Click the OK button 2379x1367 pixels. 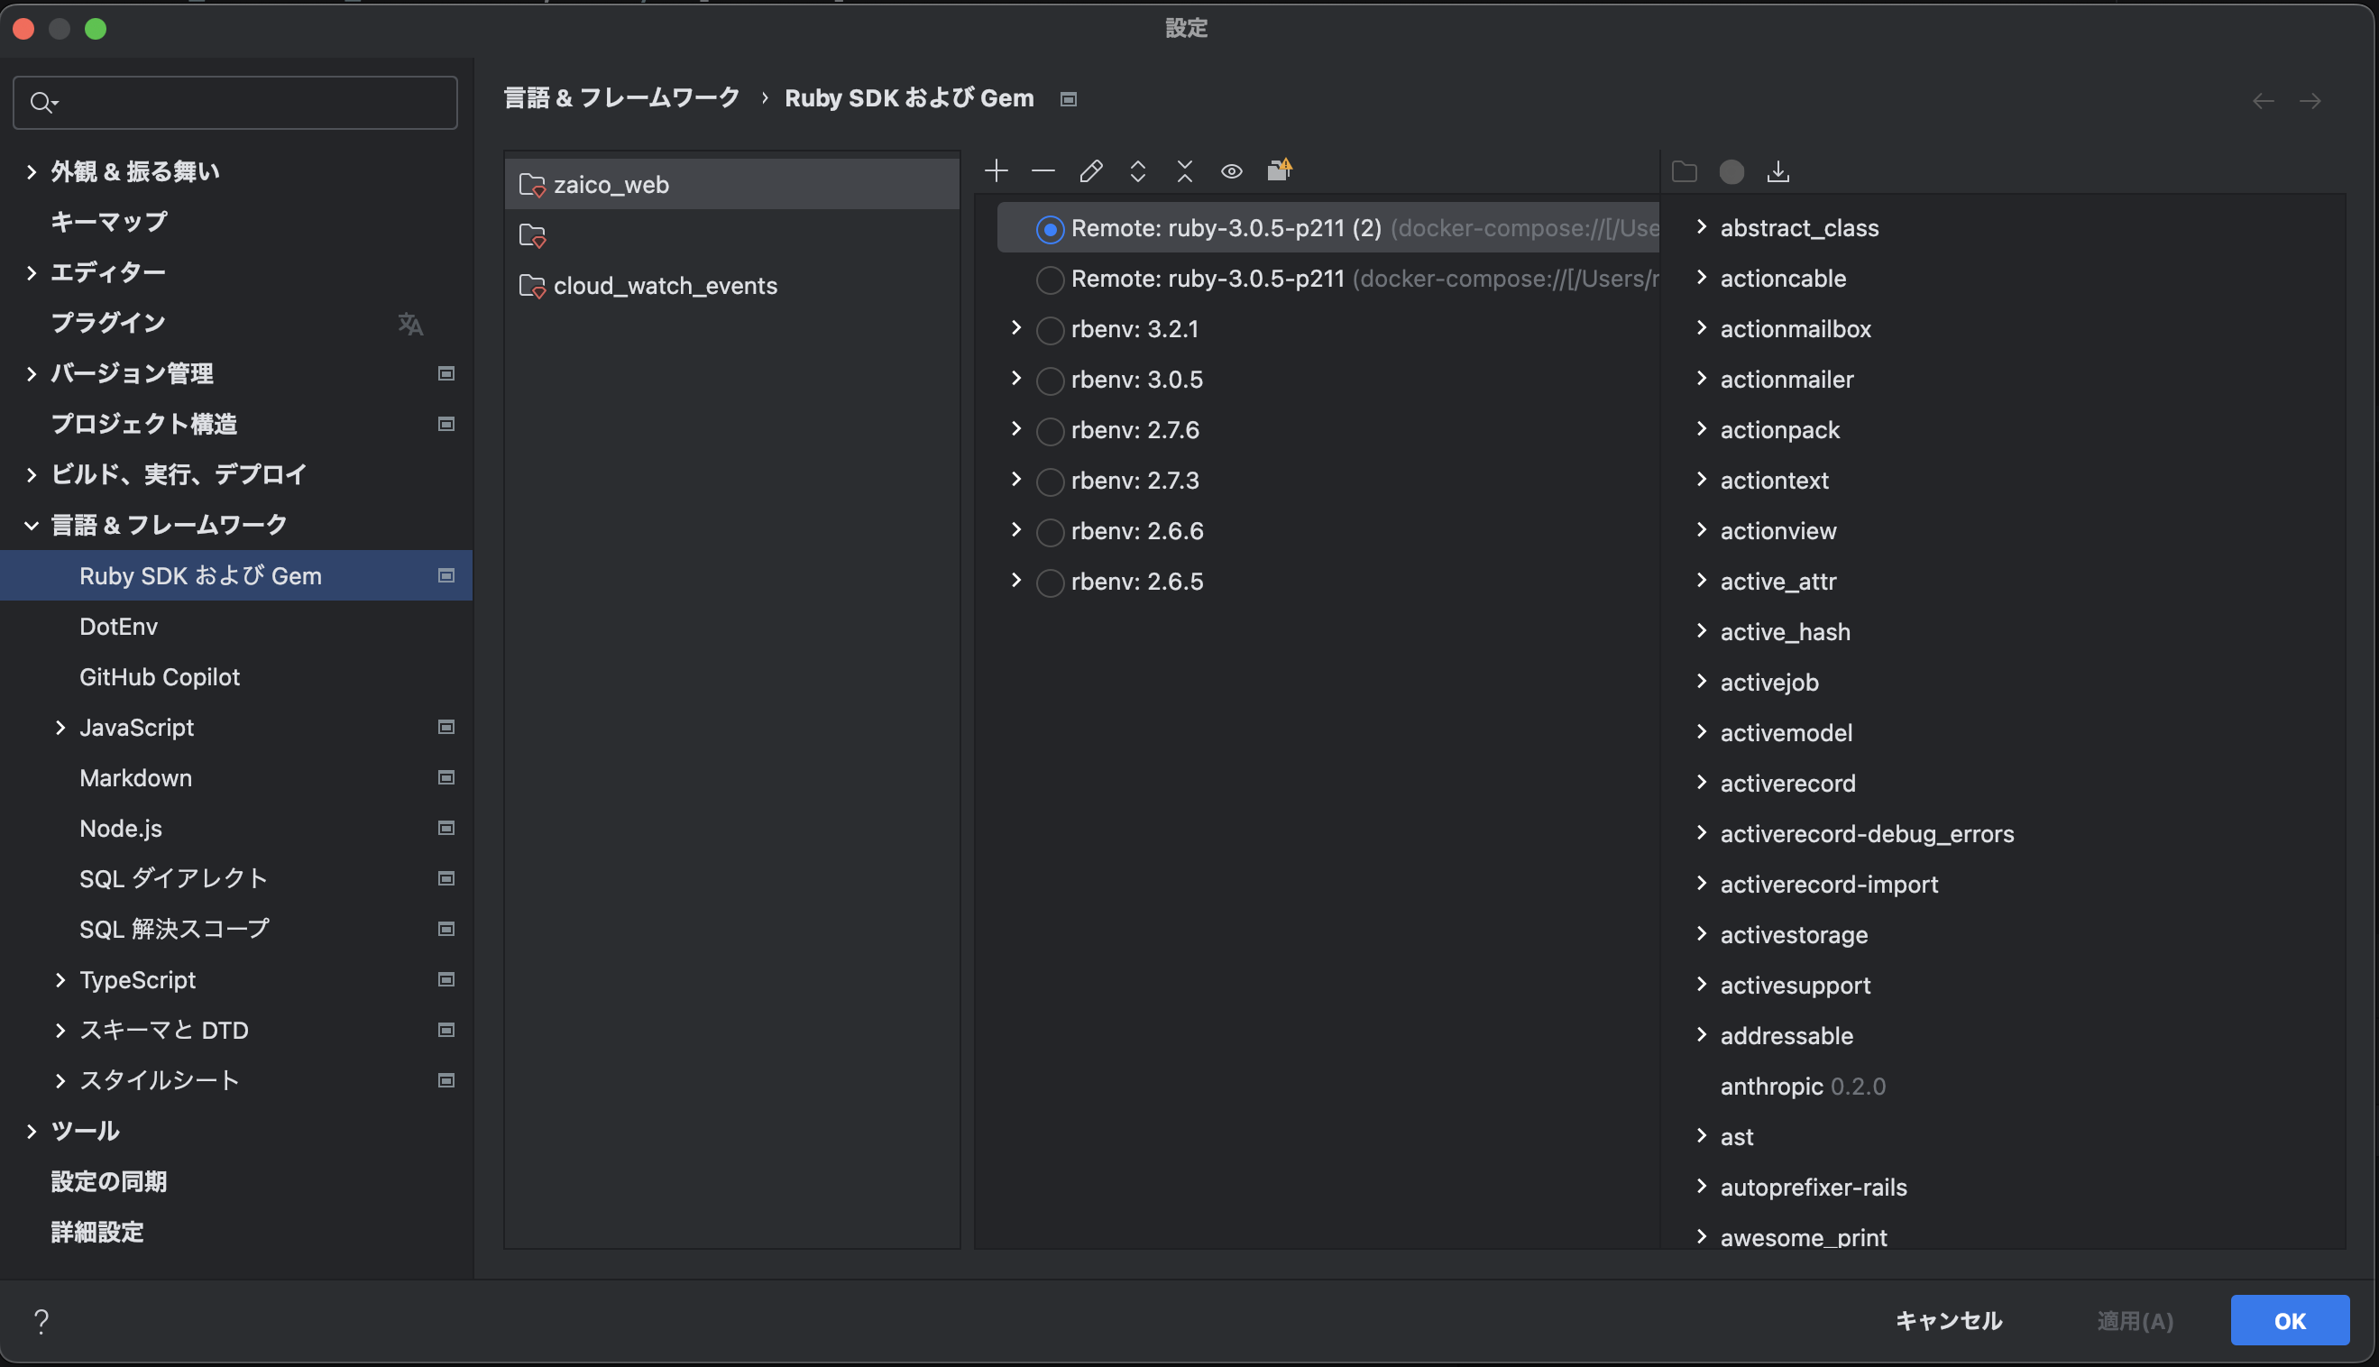coord(2290,1321)
